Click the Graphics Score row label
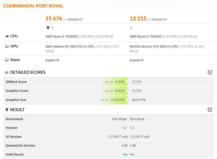Viewport: 217px width, 159px height. [17, 91]
